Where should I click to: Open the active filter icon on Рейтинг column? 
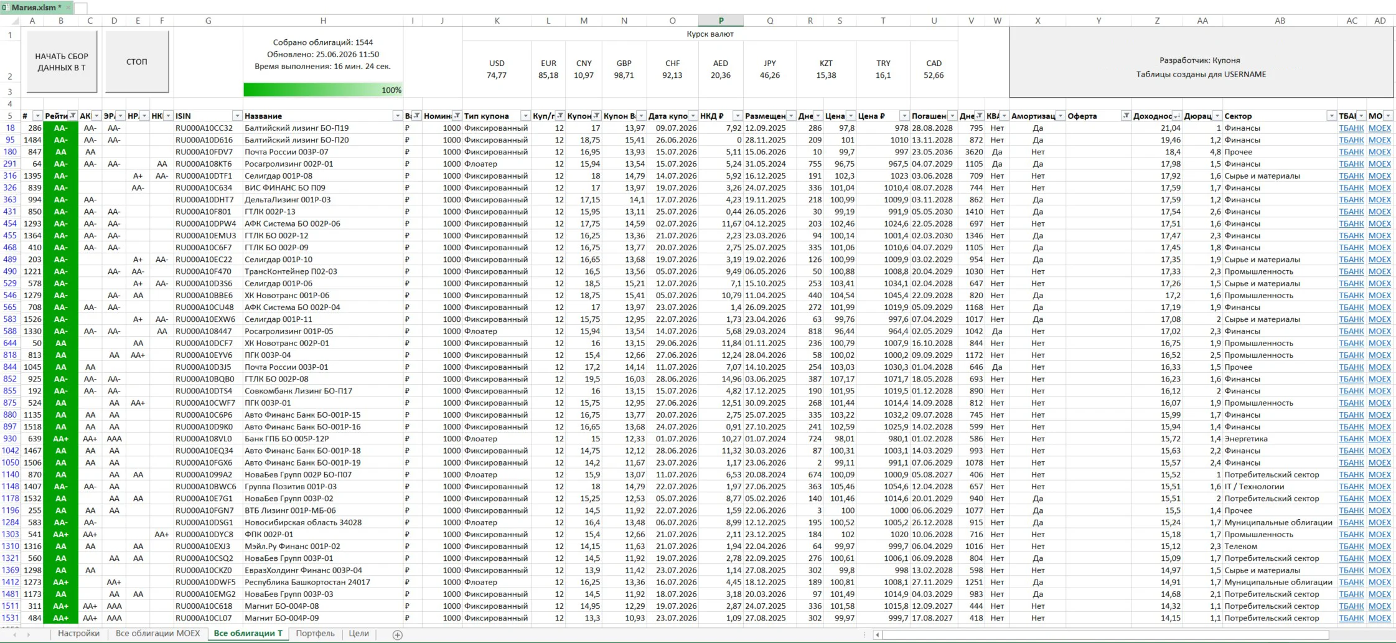point(73,116)
